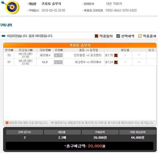158x153 pixels.
Task: Click the 프로토 승부식 orange table header
Action: [80, 45]
